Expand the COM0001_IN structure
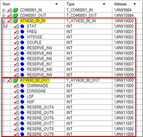The image size is (143, 137). coord(3,10)
